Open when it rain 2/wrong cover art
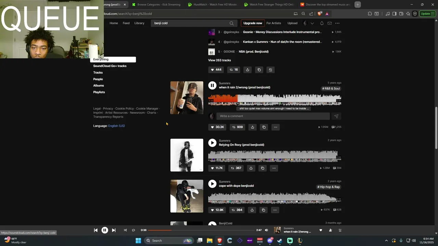Viewport: 438px width, 246px height. pyautogui.click(x=187, y=98)
